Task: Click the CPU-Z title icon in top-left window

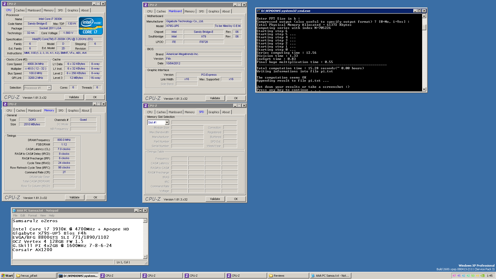Action: (x=4, y=4)
